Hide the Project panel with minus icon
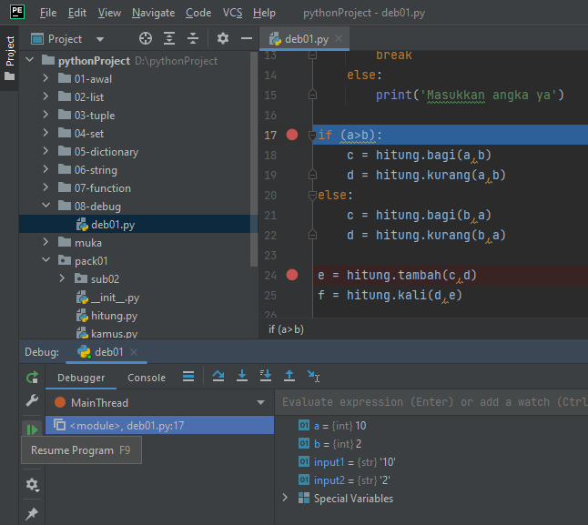The image size is (588, 525). point(247,38)
